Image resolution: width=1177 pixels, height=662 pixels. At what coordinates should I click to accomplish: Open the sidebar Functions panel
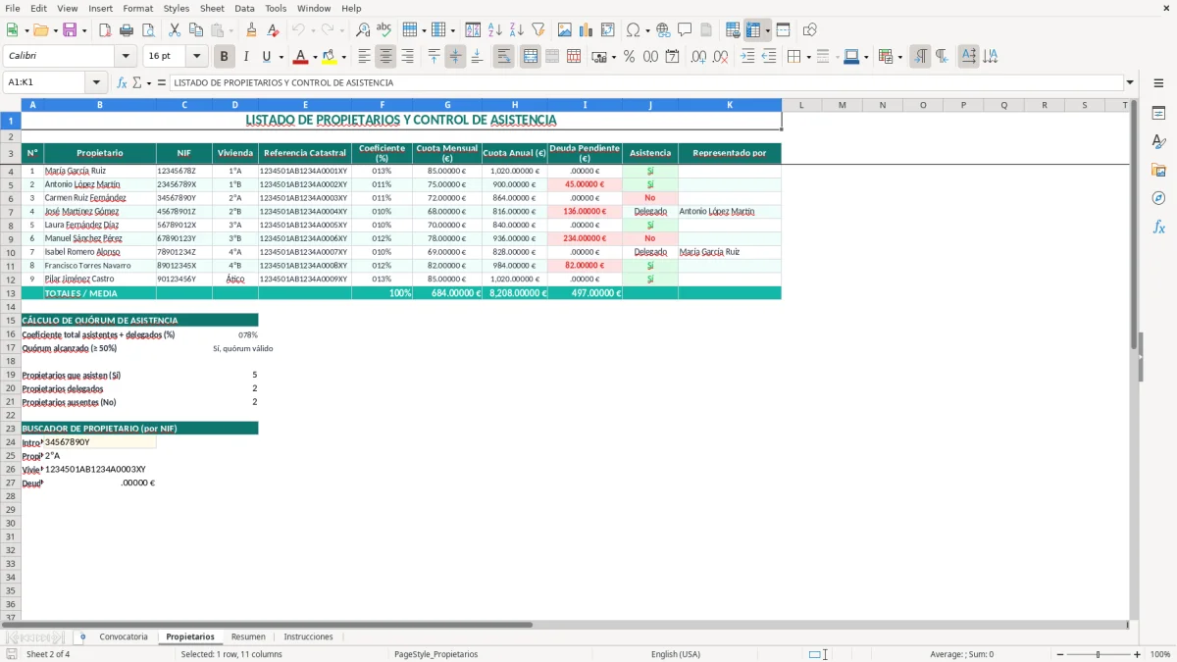click(1158, 228)
